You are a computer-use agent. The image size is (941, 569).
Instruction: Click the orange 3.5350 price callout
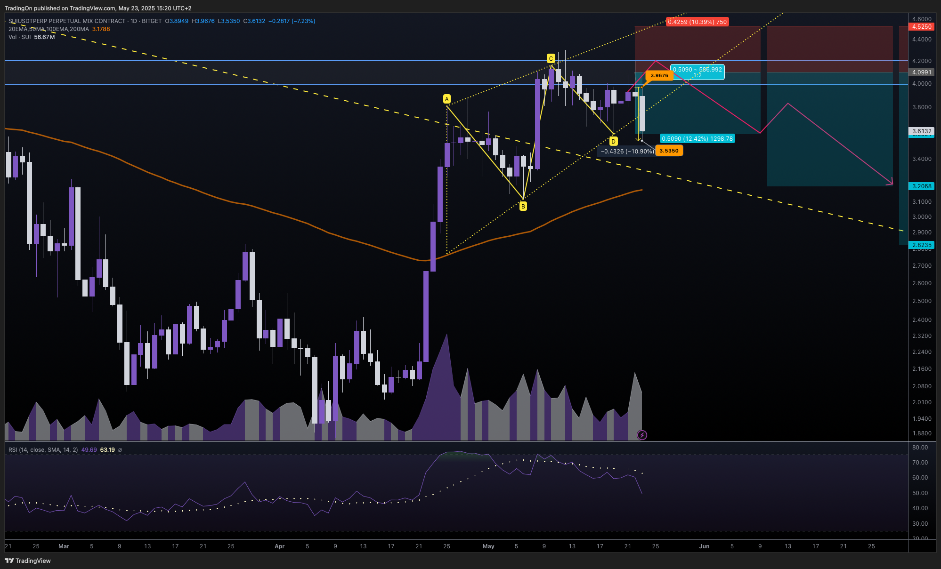[x=669, y=151]
